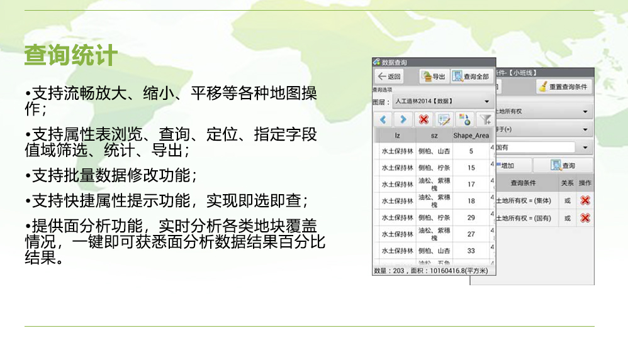The image size is (628, 343).
Task: Click the previous record arrow icon
Action: (383, 119)
